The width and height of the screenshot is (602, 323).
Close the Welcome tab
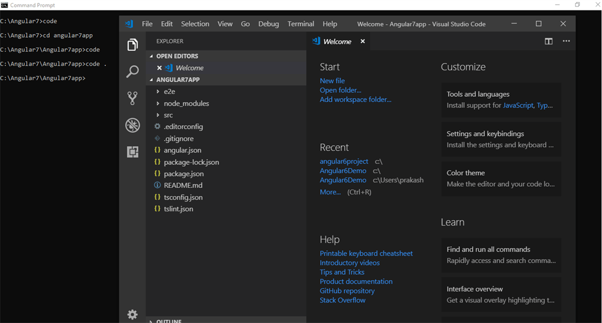[362, 41]
